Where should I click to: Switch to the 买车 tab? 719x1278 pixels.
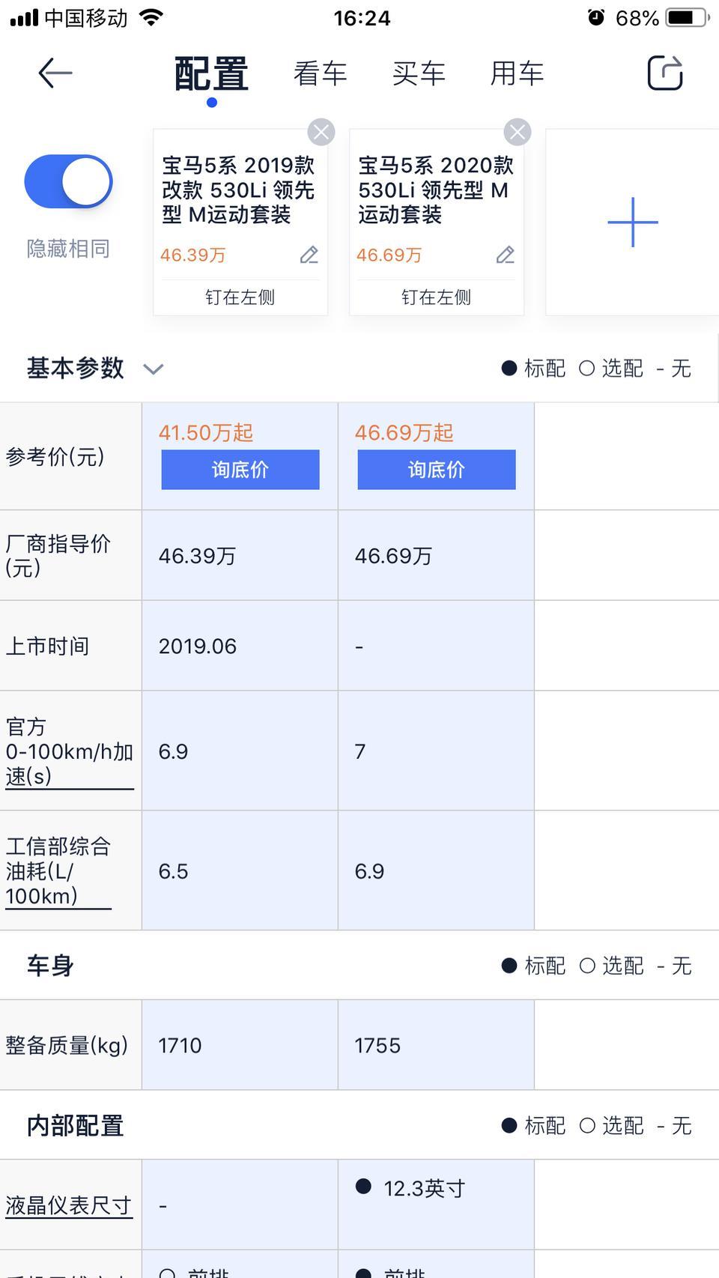[419, 73]
